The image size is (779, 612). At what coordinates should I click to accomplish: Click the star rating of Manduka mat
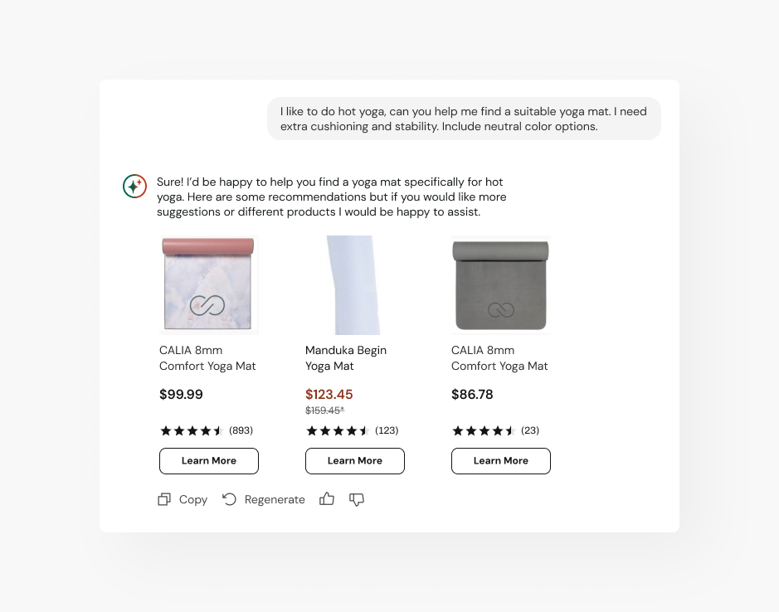click(x=338, y=430)
